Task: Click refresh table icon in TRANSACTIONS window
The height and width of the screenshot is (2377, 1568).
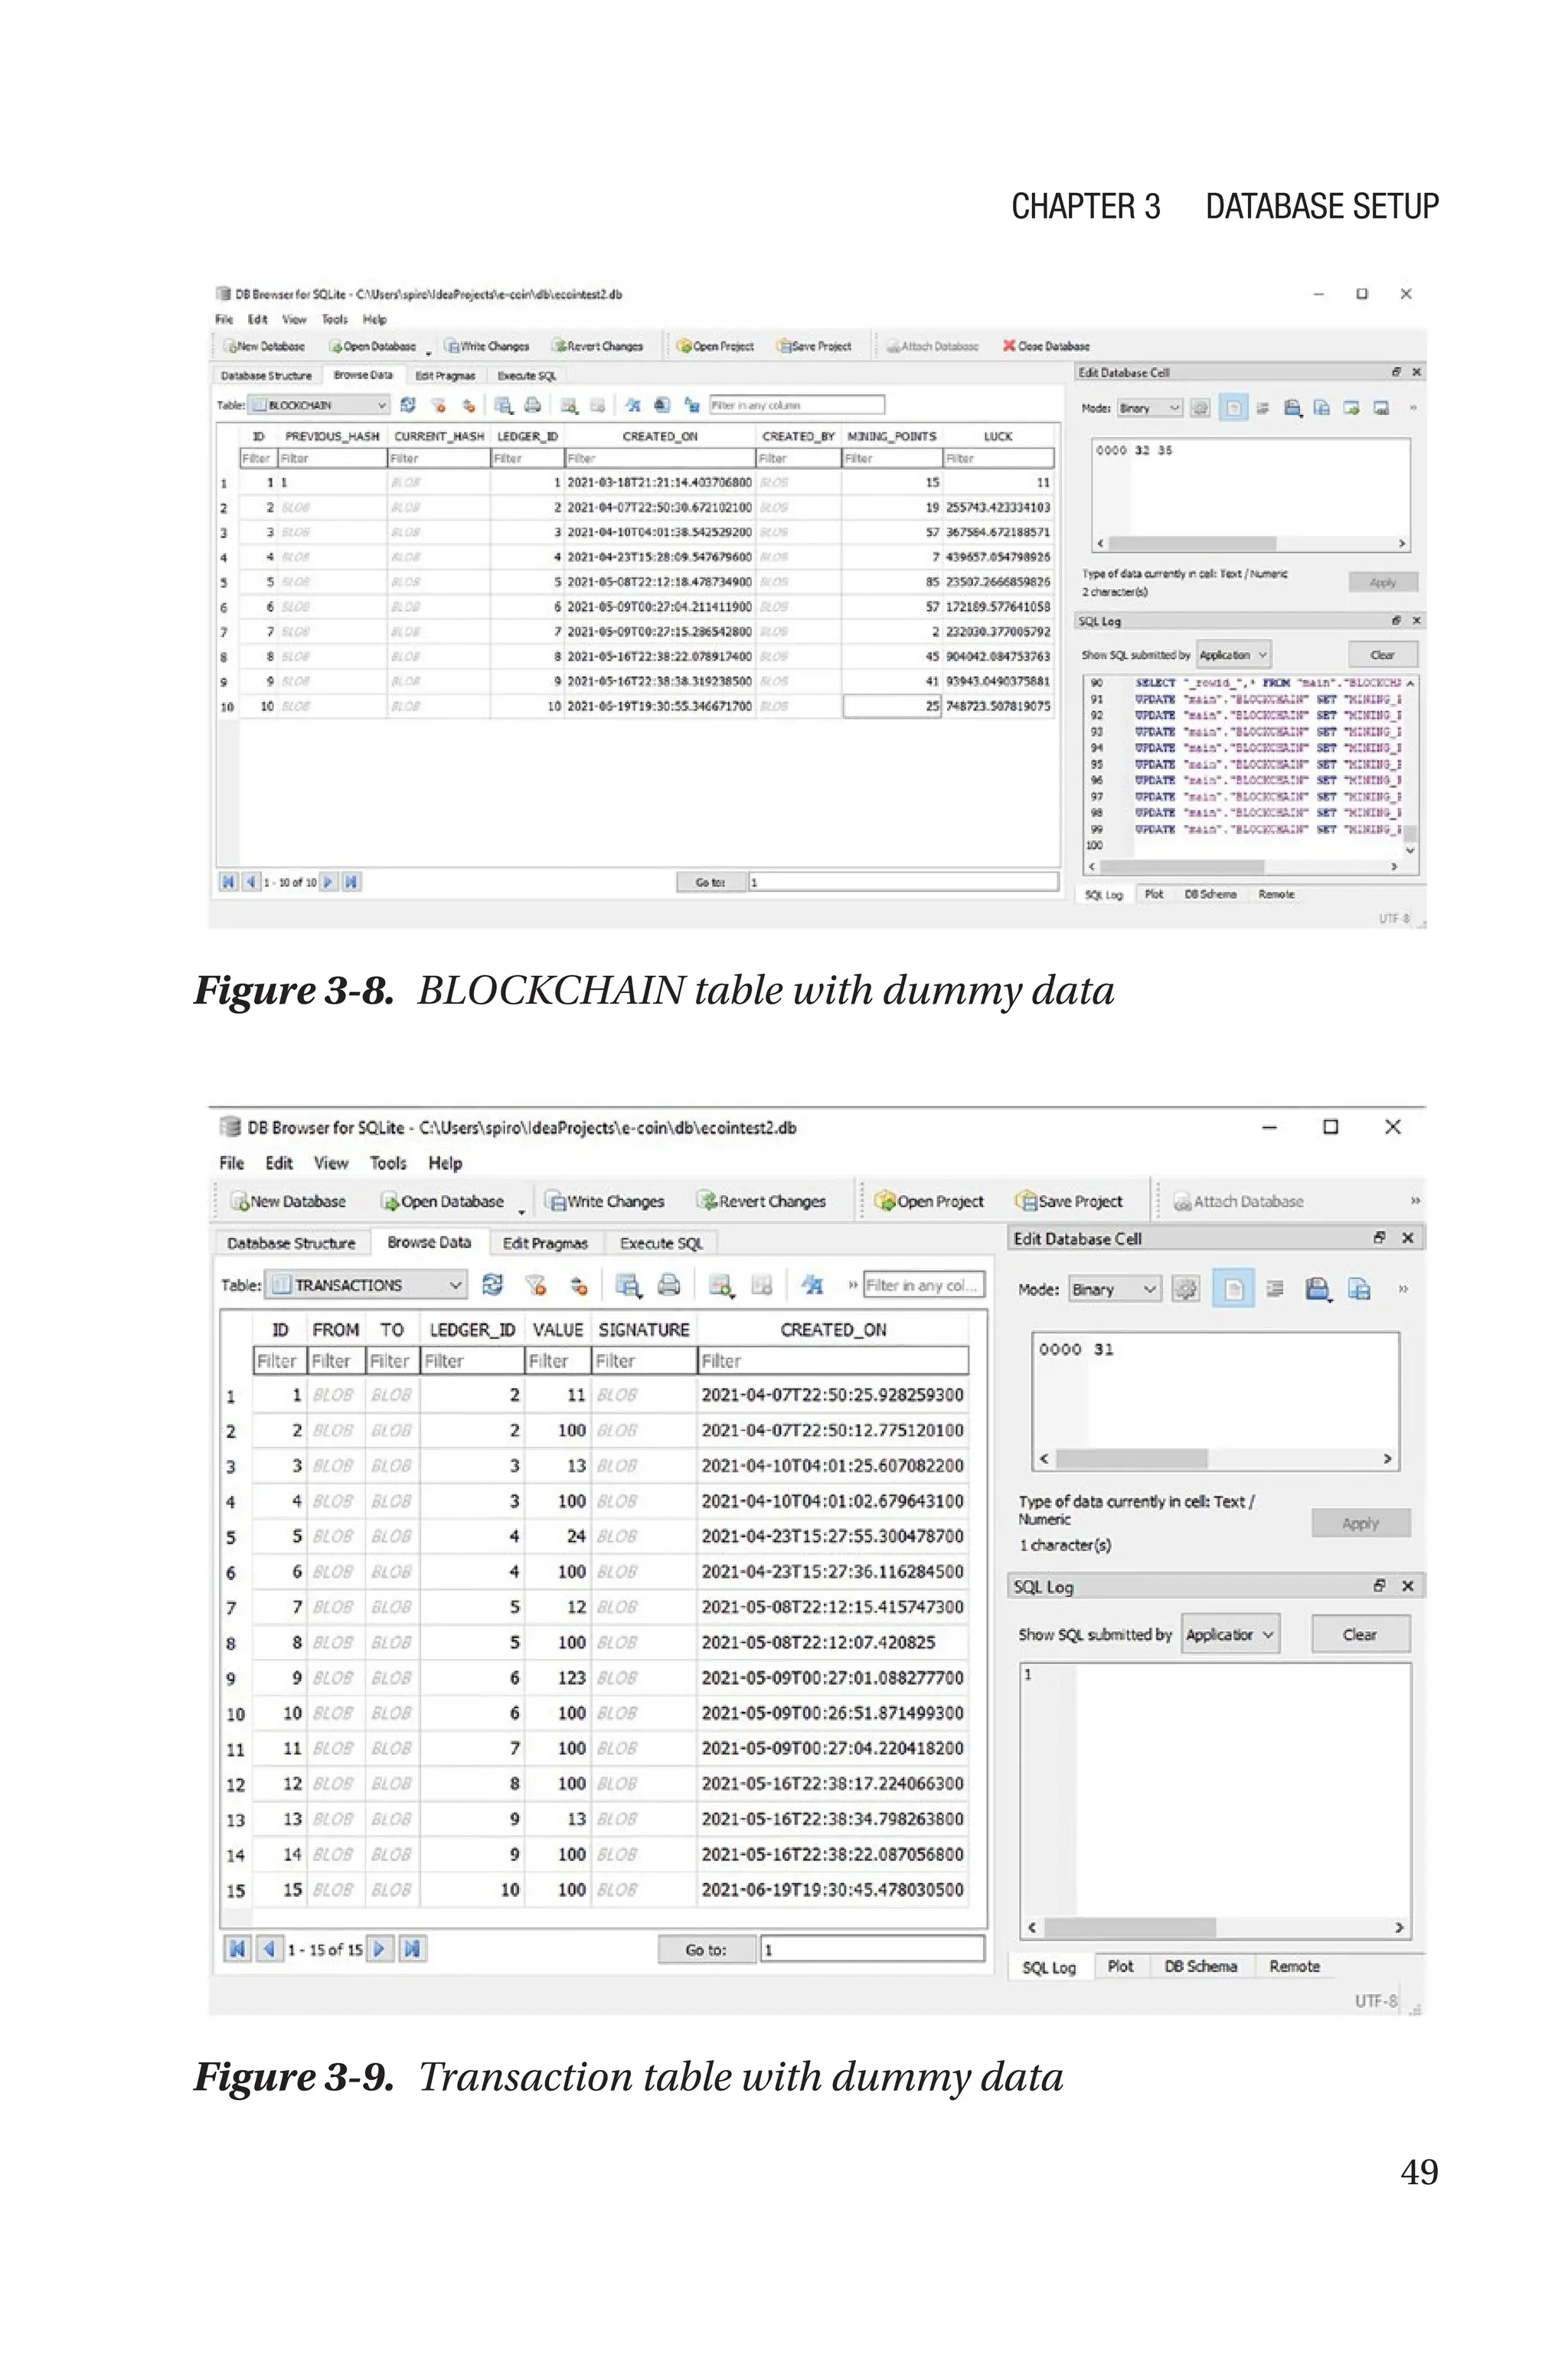Action: [x=492, y=1285]
